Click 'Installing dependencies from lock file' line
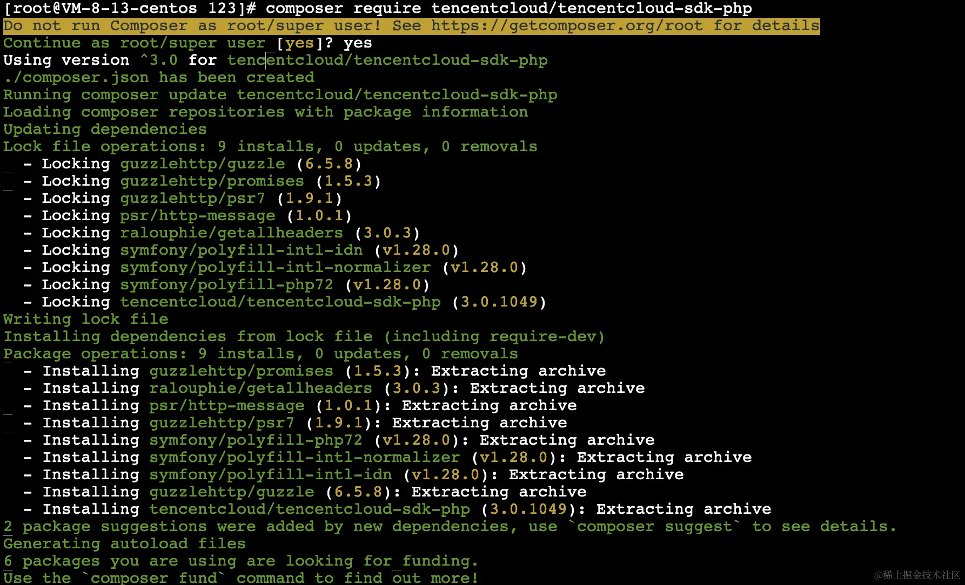 tap(304, 337)
